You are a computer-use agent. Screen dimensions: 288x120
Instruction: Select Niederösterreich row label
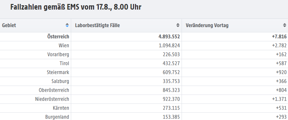[52, 99]
